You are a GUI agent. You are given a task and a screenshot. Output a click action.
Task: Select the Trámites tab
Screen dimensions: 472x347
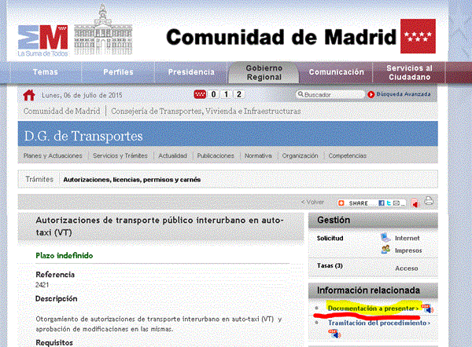coord(39,179)
